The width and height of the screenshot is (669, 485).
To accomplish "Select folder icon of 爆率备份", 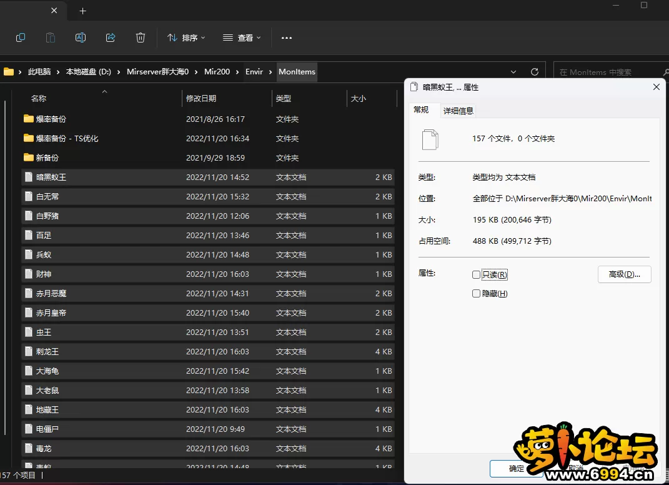I will (29, 119).
